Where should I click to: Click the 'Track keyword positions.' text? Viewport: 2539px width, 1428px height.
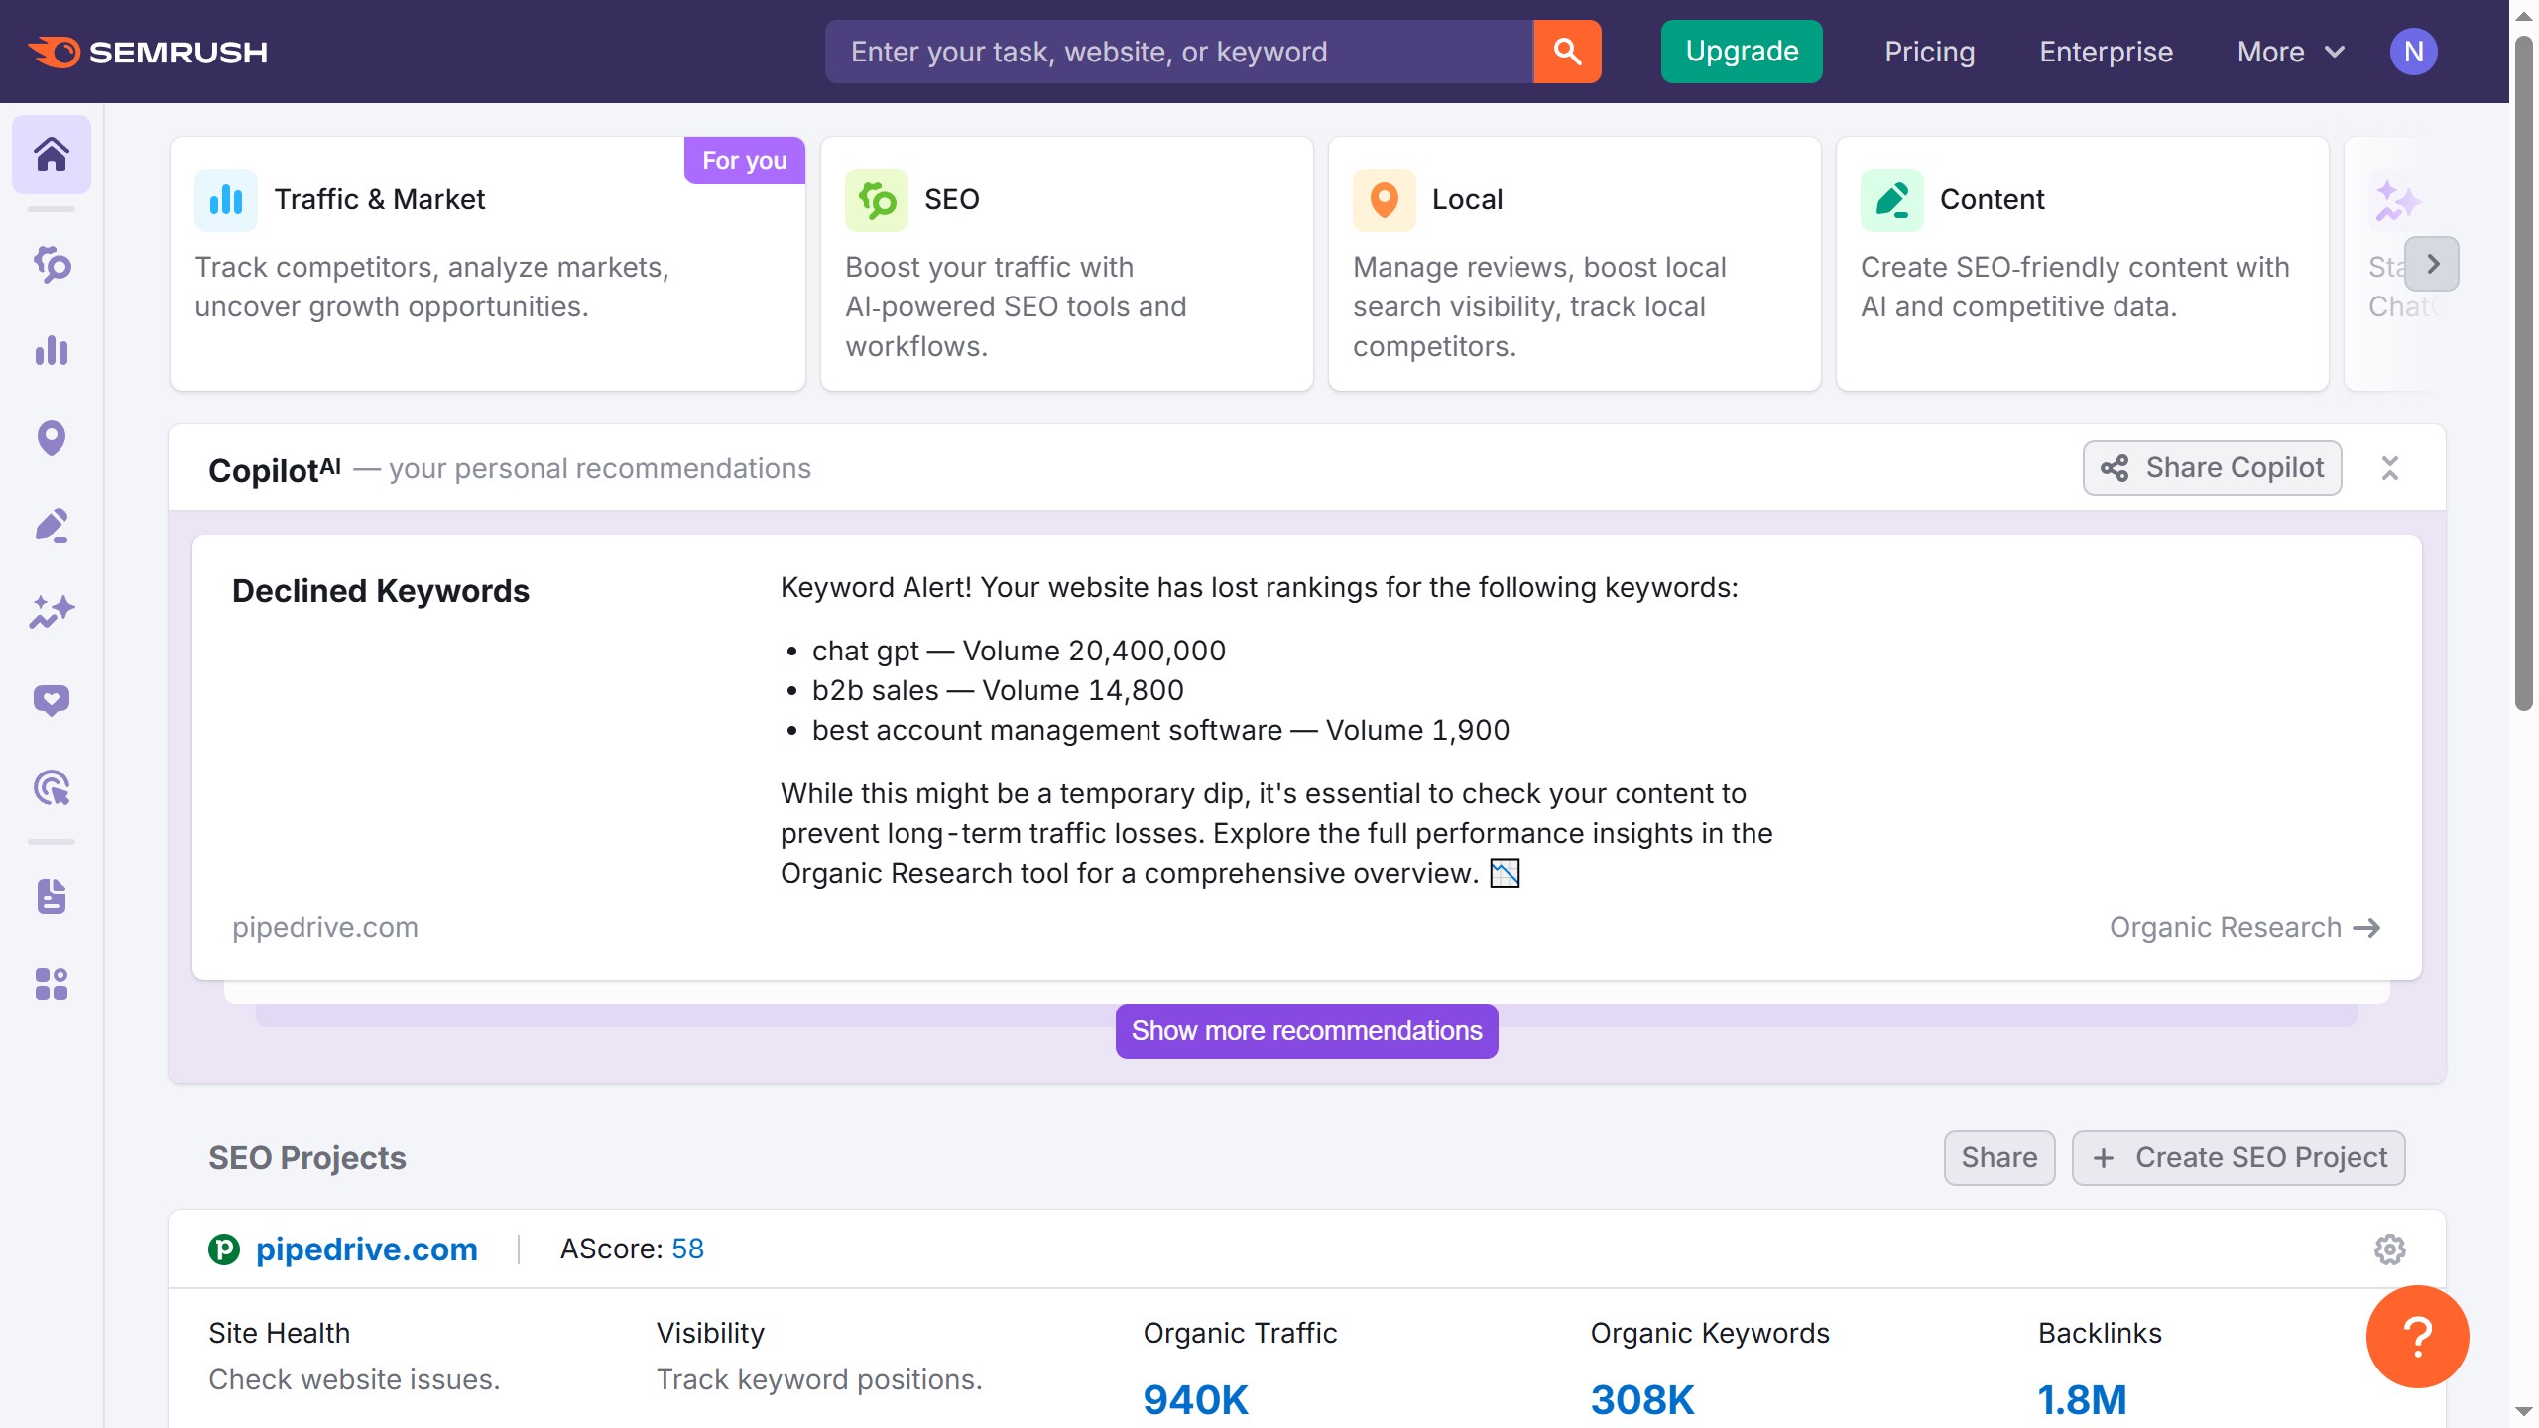[x=819, y=1380]
